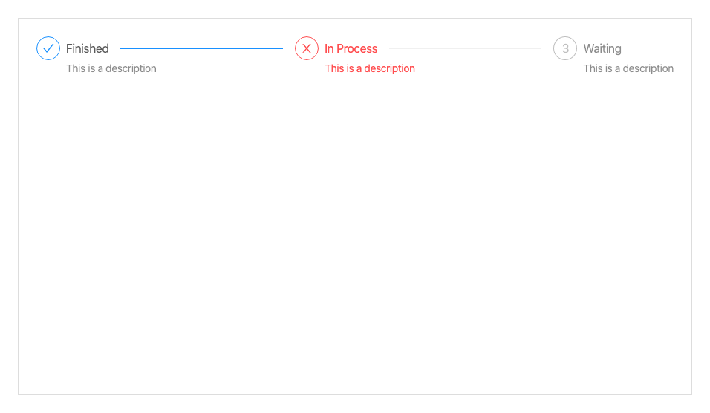
Task: Click the description text beneath Waiting
Action: pos(628,68)
